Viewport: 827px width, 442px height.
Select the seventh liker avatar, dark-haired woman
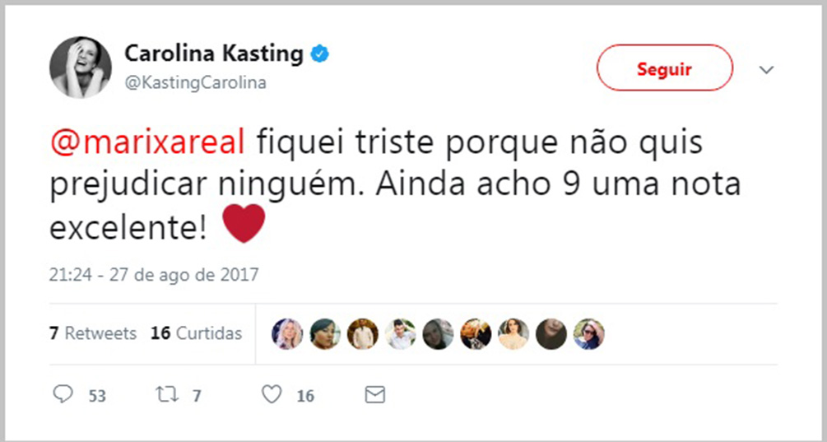pyautogui.click(x=513, y=333)
